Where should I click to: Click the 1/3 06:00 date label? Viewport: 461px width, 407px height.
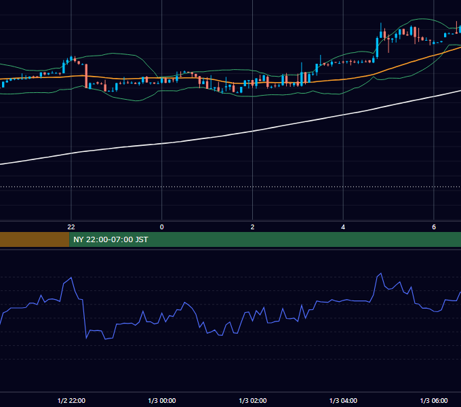(x=434, y=400)
